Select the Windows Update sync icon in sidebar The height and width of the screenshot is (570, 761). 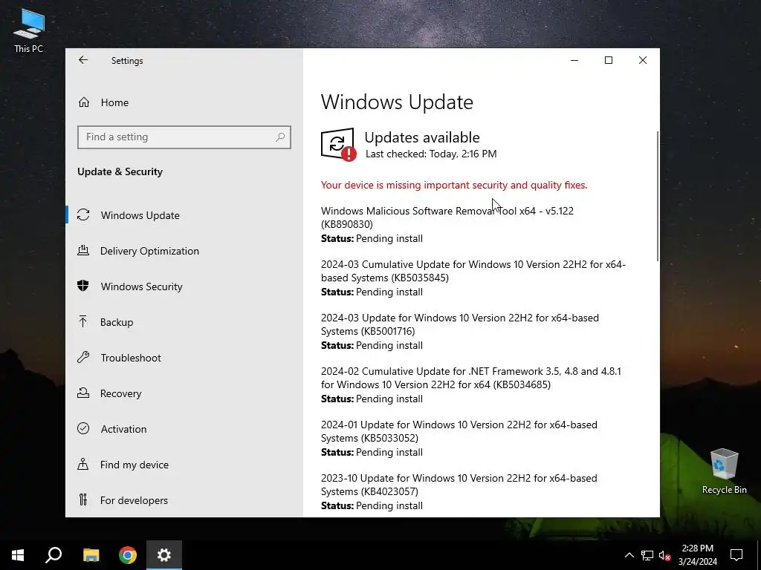click(83, 214)
